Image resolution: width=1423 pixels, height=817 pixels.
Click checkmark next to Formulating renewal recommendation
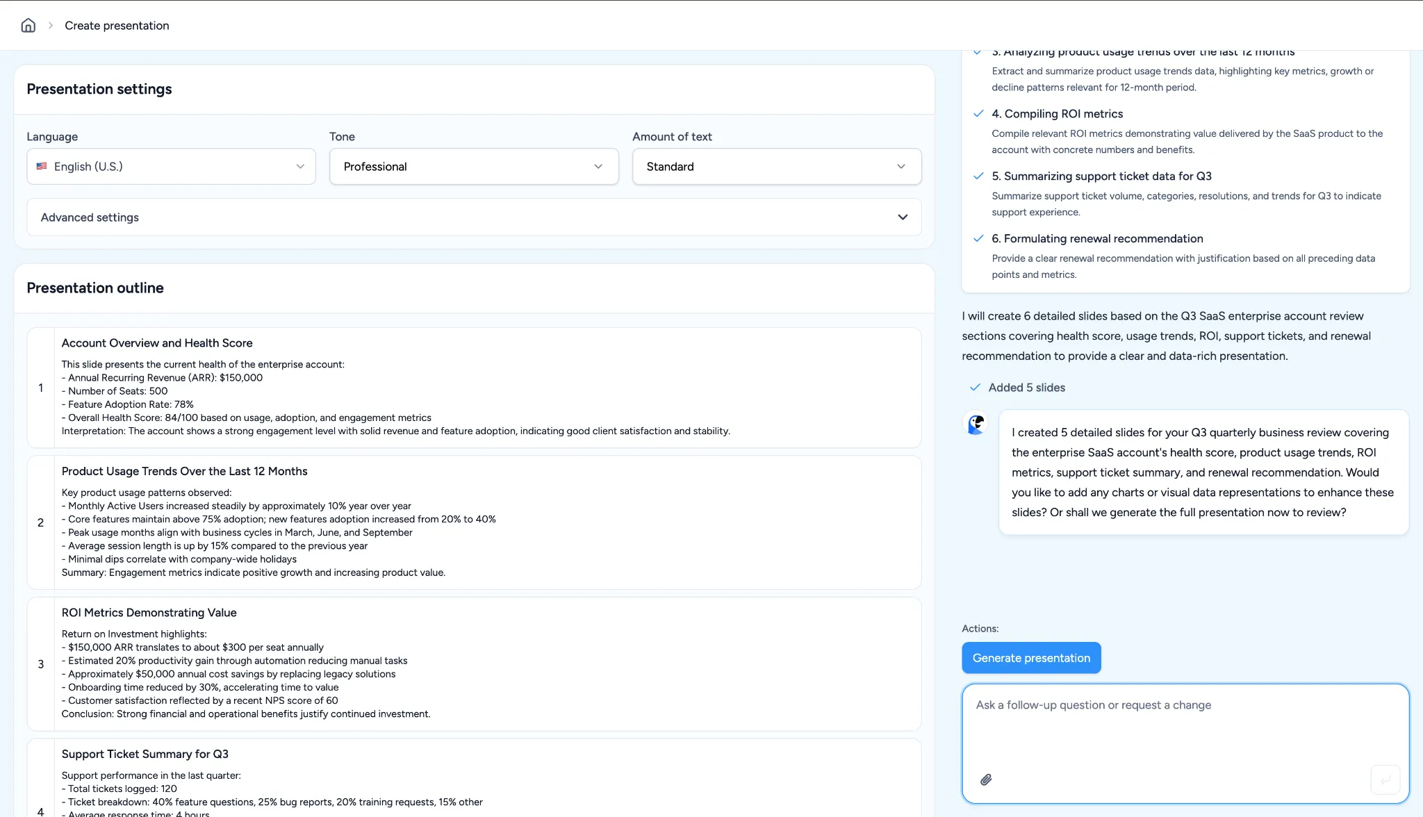click(x=978, y=238)
